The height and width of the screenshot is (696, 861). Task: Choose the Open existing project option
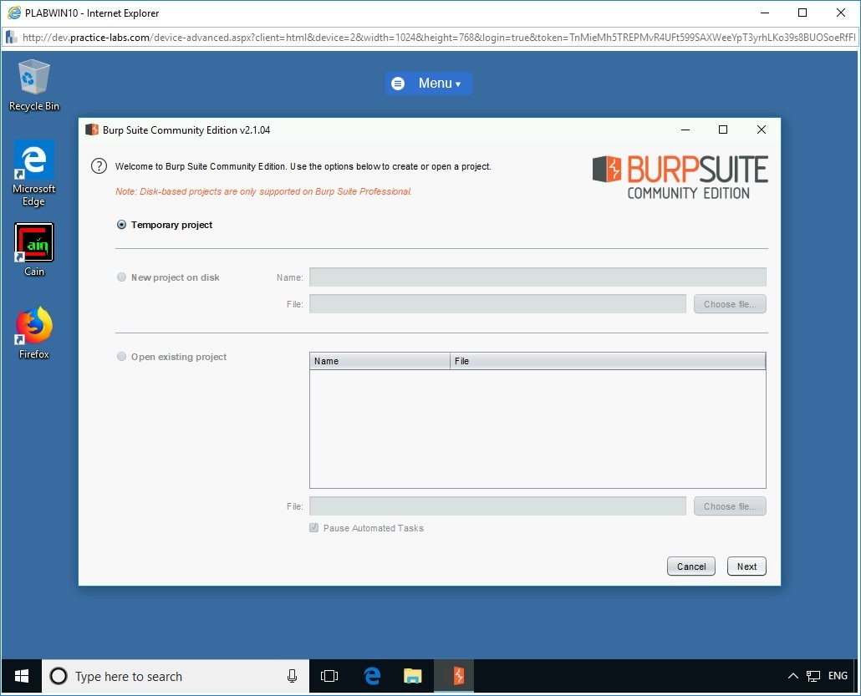[121, 357]
